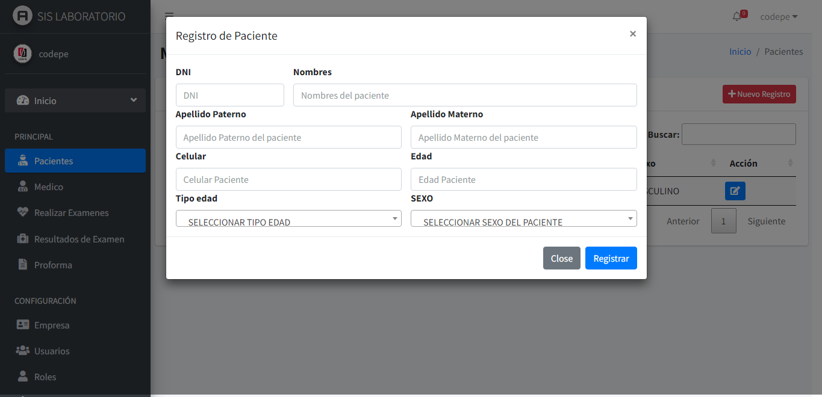Screen dimensions: 822x397
Task: Click the Inicio dashboard icon
Action: [x=23, y=100]
